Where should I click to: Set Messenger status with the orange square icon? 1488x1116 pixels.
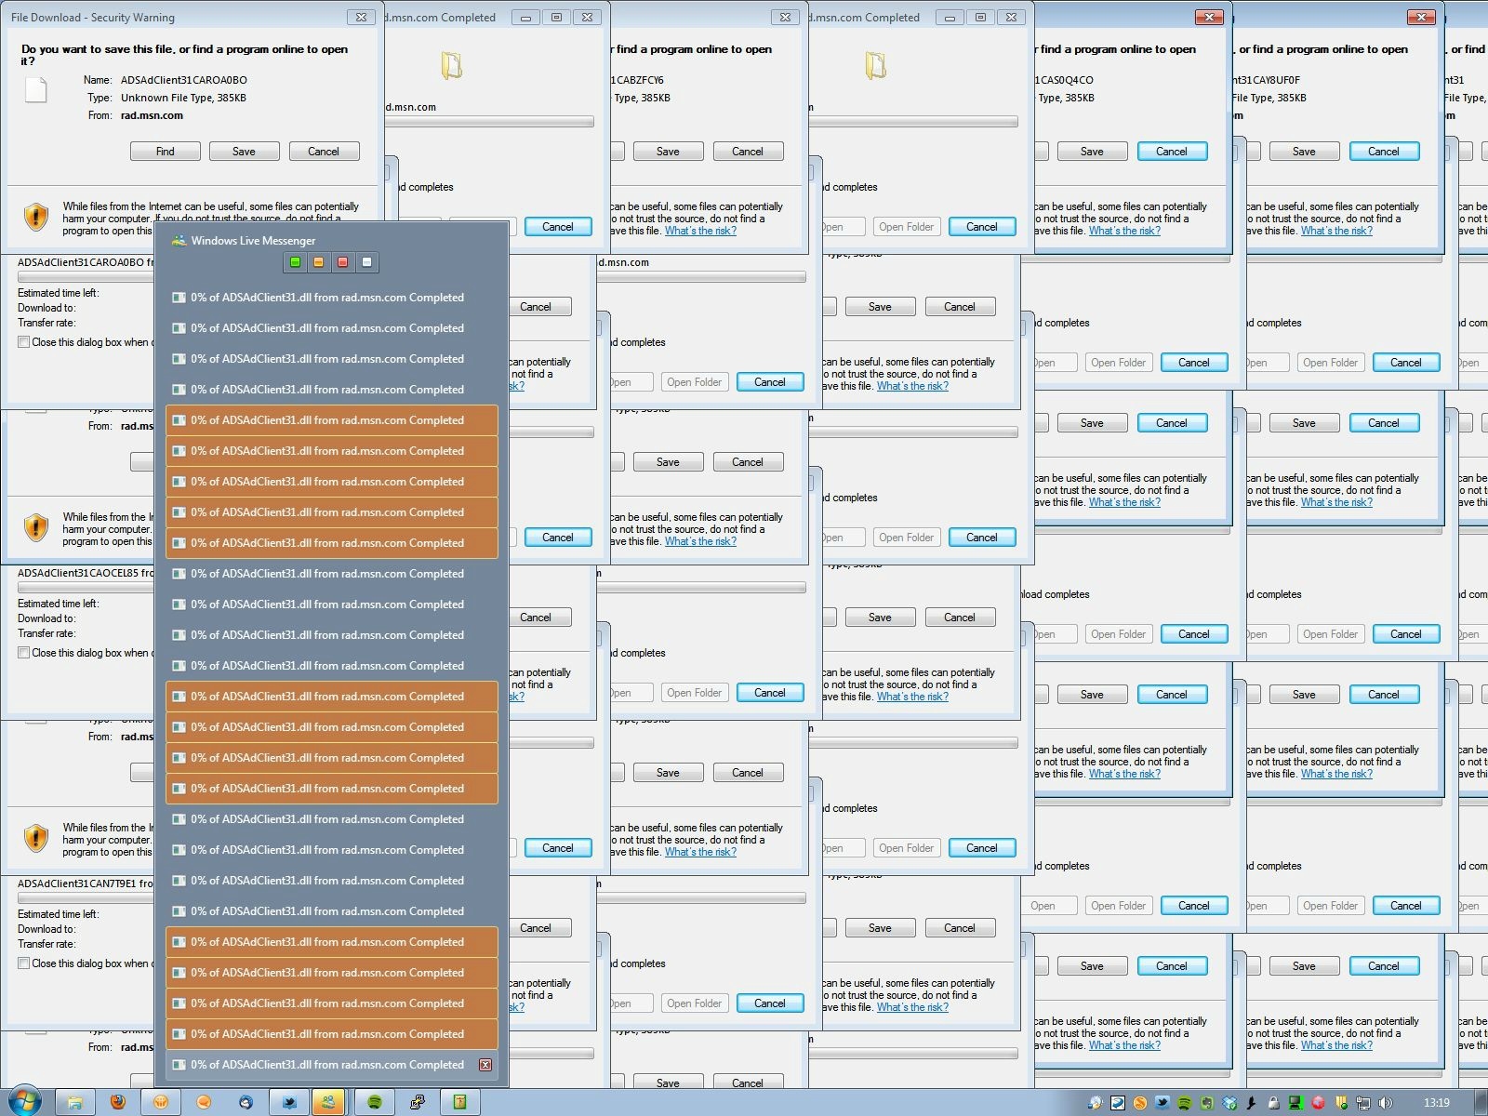tap(318, 262)
